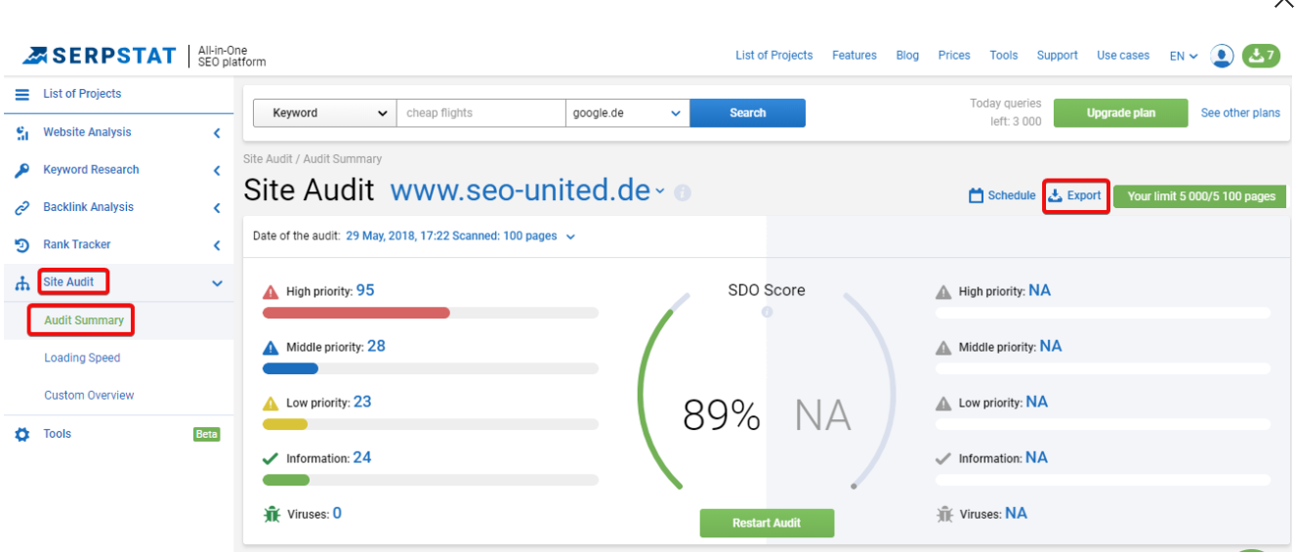Open List of Projects in top navigation
The image size is (1295, 554).
(x=773, y=56)
